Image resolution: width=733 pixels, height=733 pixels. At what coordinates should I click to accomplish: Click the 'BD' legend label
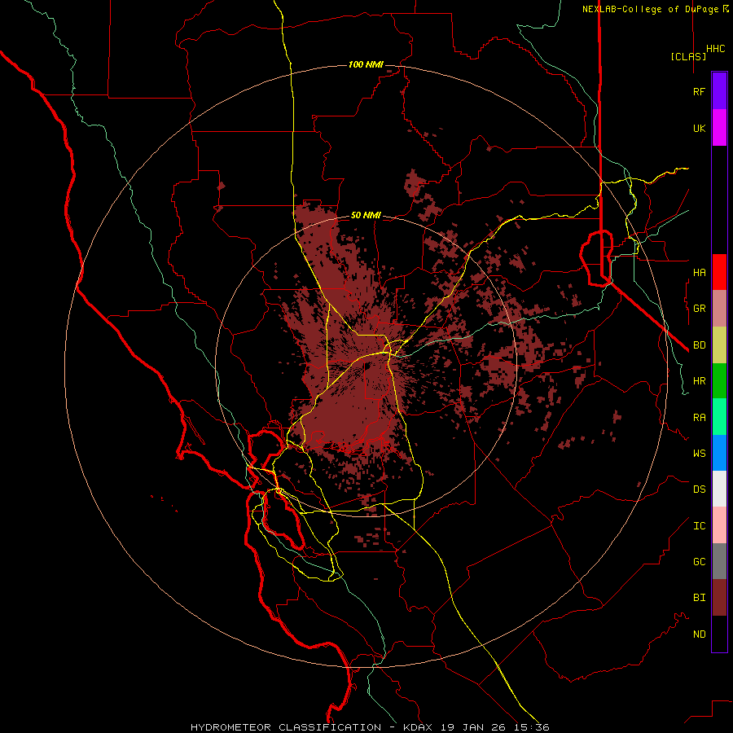click(x=699, y=345)
